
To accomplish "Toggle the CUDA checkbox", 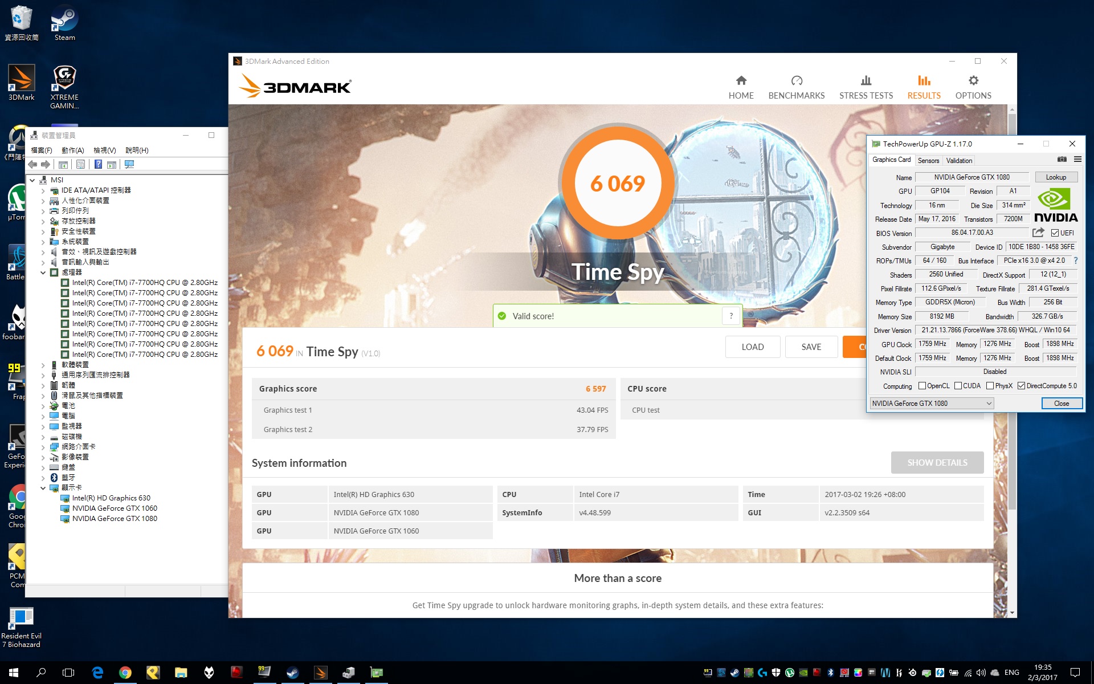I will pyautogui.click(x=958, y=386).
